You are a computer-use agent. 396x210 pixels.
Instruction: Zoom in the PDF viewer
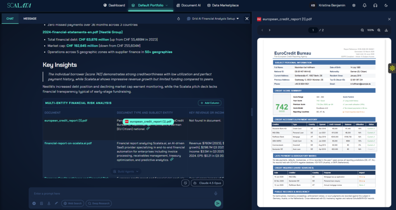tap(379, 30)
